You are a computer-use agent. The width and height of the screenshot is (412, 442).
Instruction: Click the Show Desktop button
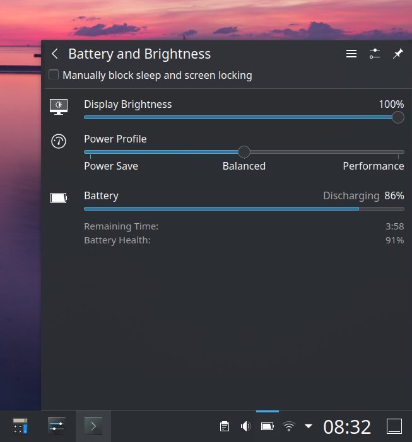click(x=394, y=426)
